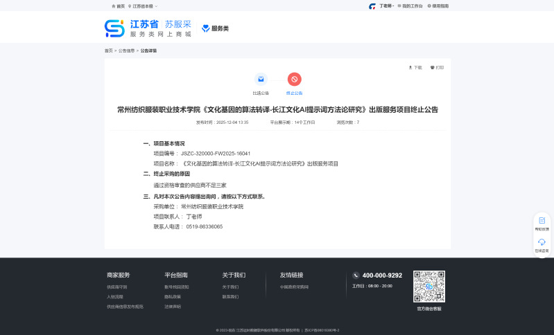Viewport: 554px width, 335px height.
Task: Open 使用指南 in top bar
Action: (x=438, y=6)
